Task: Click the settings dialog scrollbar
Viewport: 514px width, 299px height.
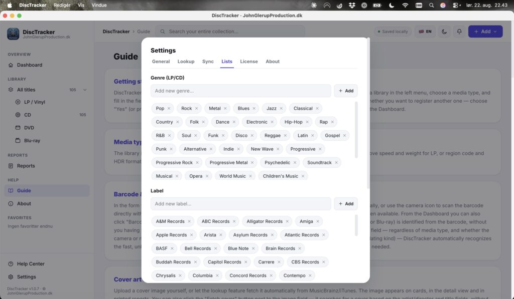Action: tap(368, 113)
